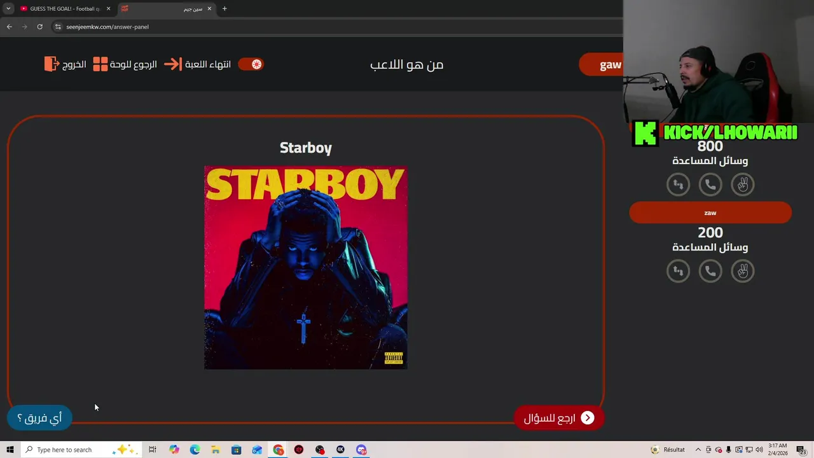Screen dimensions: 814x458
Task: Open Copilot from the taskbar
Action: click(174, 450)
